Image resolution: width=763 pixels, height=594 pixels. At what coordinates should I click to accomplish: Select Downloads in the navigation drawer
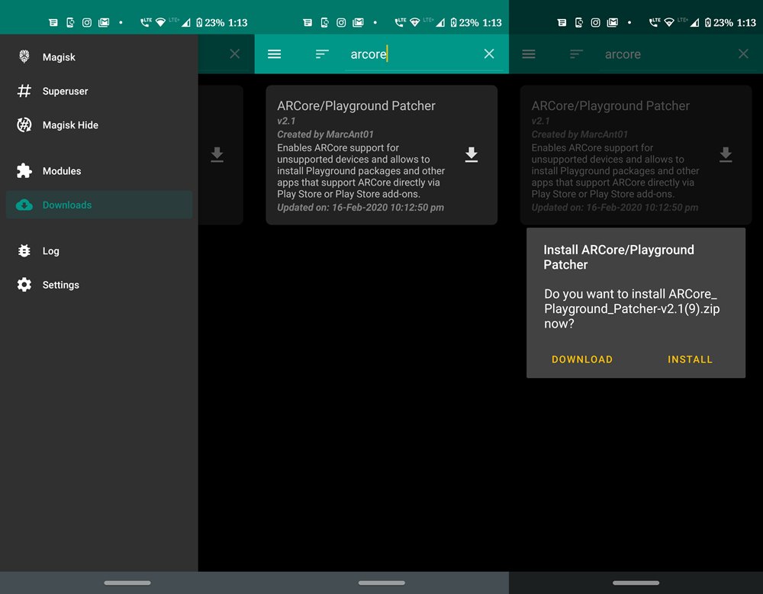click(98, 205)
